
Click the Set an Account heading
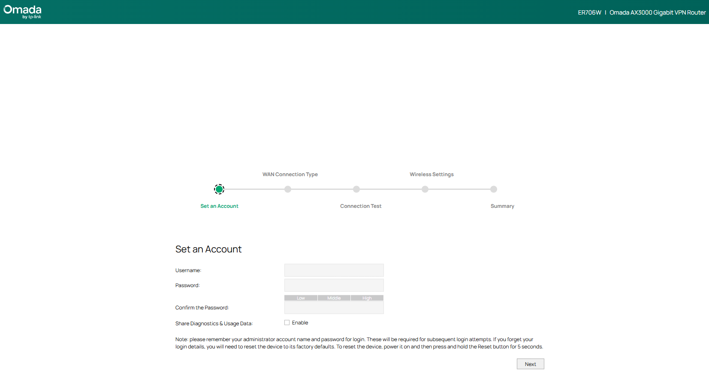(208, 249)
